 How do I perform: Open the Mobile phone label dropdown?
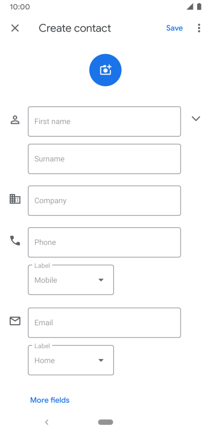coord(71,280)
